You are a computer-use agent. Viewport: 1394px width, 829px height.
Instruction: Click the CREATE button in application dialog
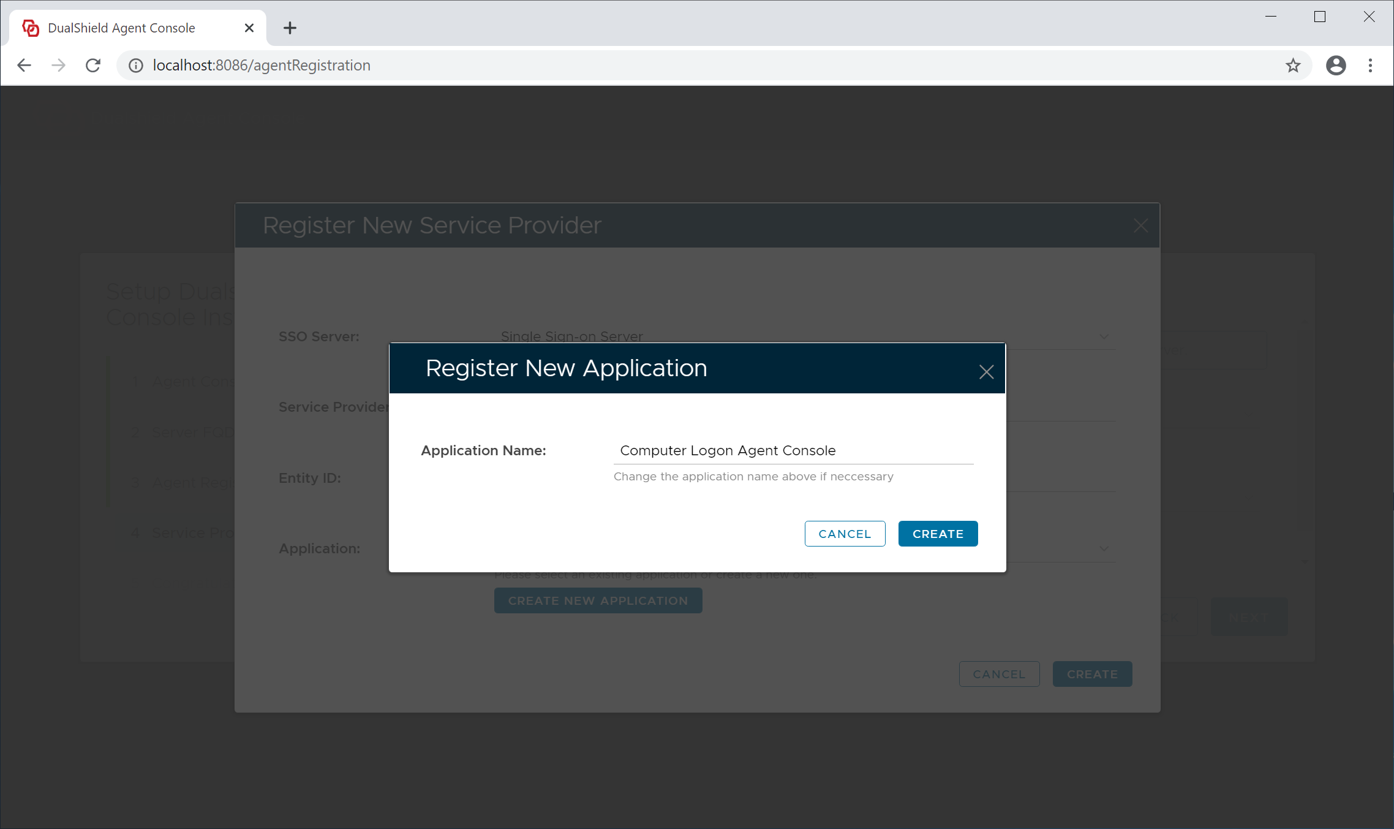tap(938, 534)
